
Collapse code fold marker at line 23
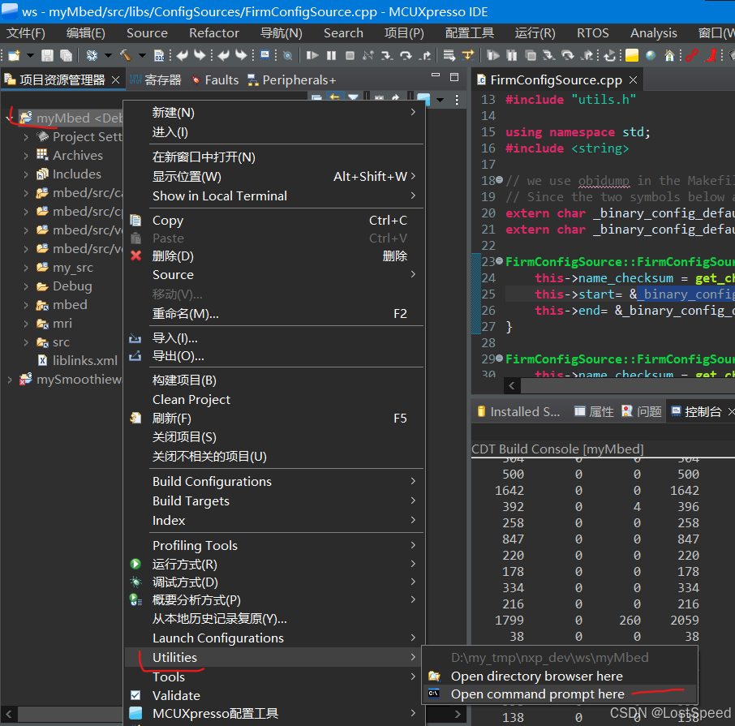click(x=499, y=261)
